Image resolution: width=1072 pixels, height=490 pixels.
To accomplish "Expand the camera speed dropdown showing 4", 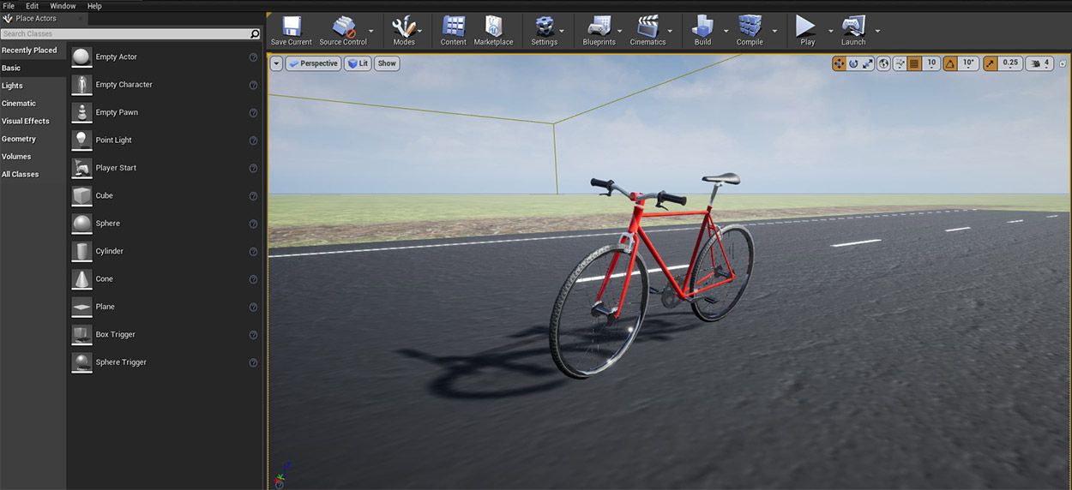I will tap(1039, 63).
